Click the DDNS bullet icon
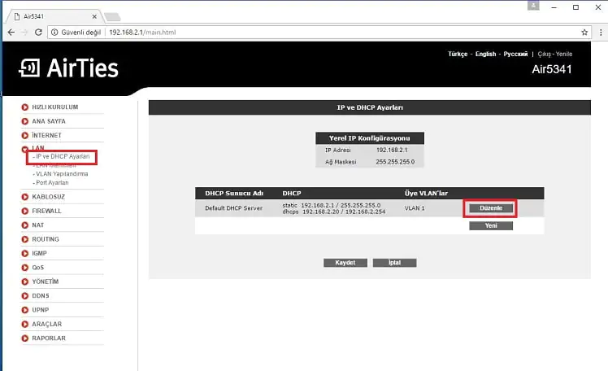Viewport: 608px width, 371px height. pos(25,295)
